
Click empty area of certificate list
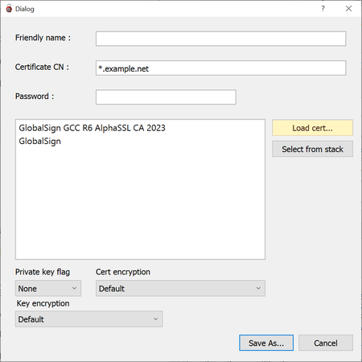click(x=140, y=204)
